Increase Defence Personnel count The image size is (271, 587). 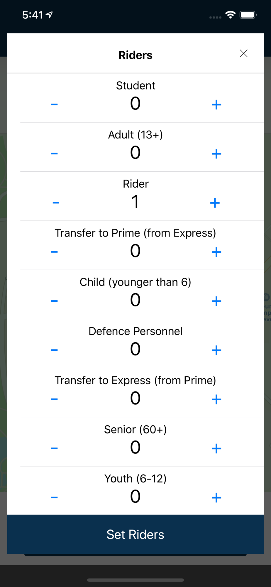click(216, 350)
